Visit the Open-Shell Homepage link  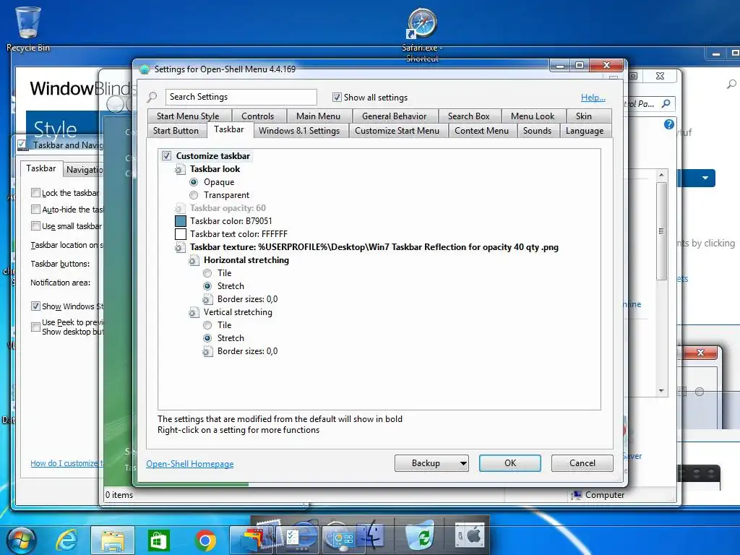tap(190, 464)
